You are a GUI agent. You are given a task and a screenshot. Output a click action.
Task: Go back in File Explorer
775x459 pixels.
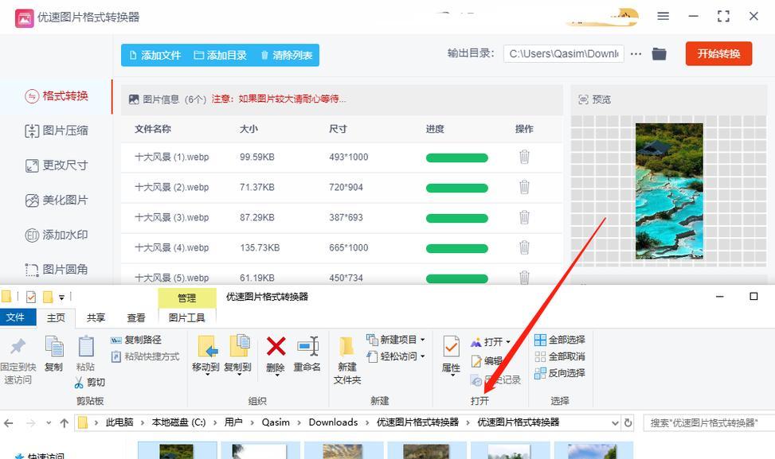click(x=9, y=423)
